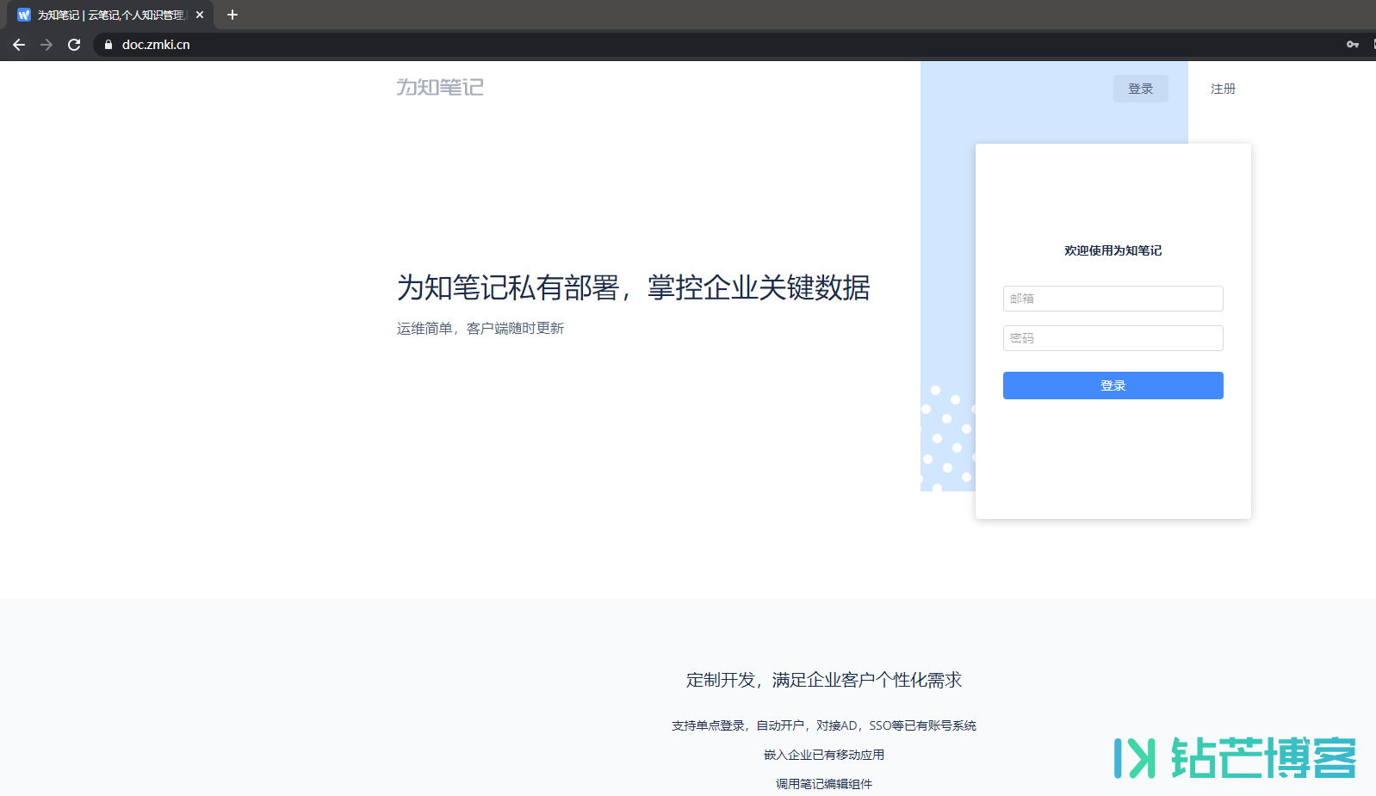Switch to the 登录 tab in header
This screenshot has height=796, width=1376.
pos(1141,89)
